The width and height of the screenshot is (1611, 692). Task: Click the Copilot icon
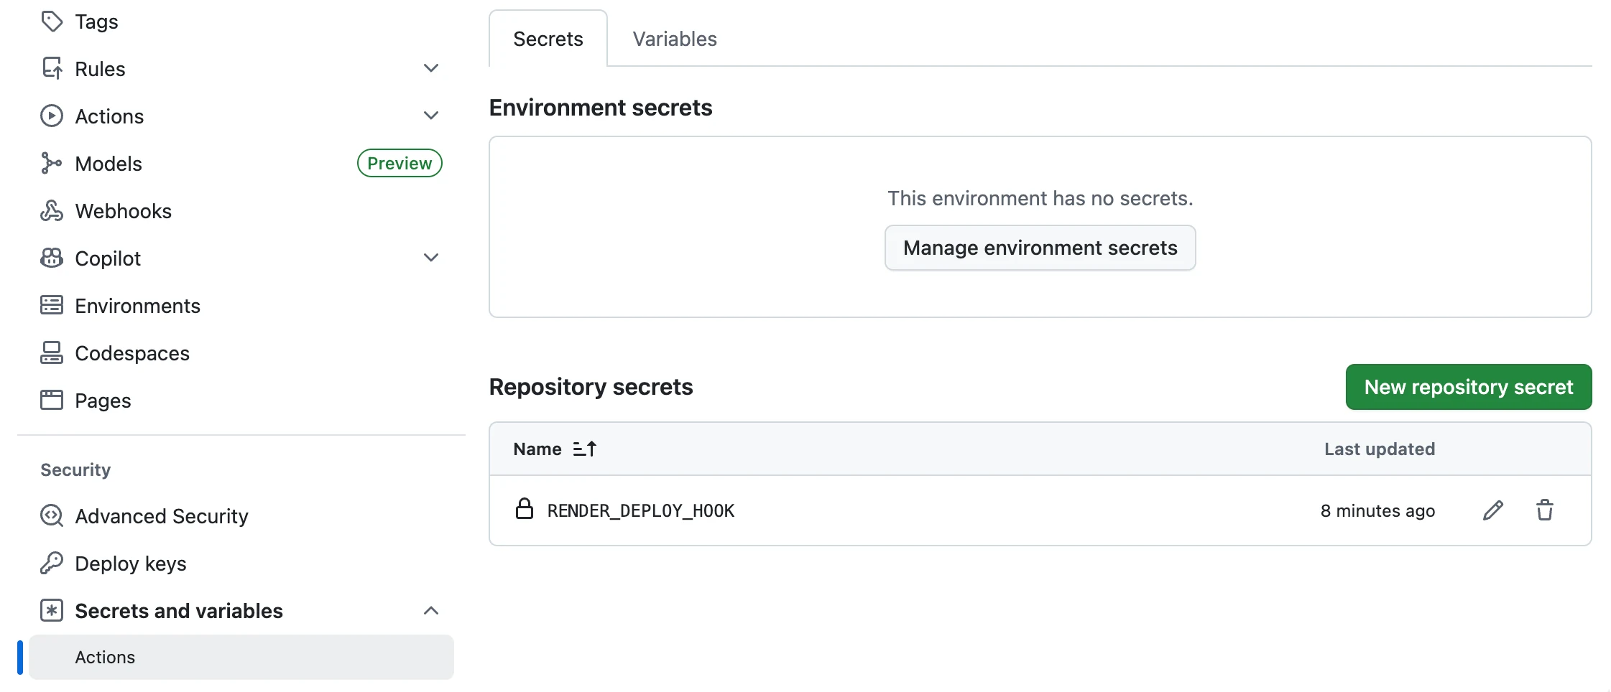(52, 258)
